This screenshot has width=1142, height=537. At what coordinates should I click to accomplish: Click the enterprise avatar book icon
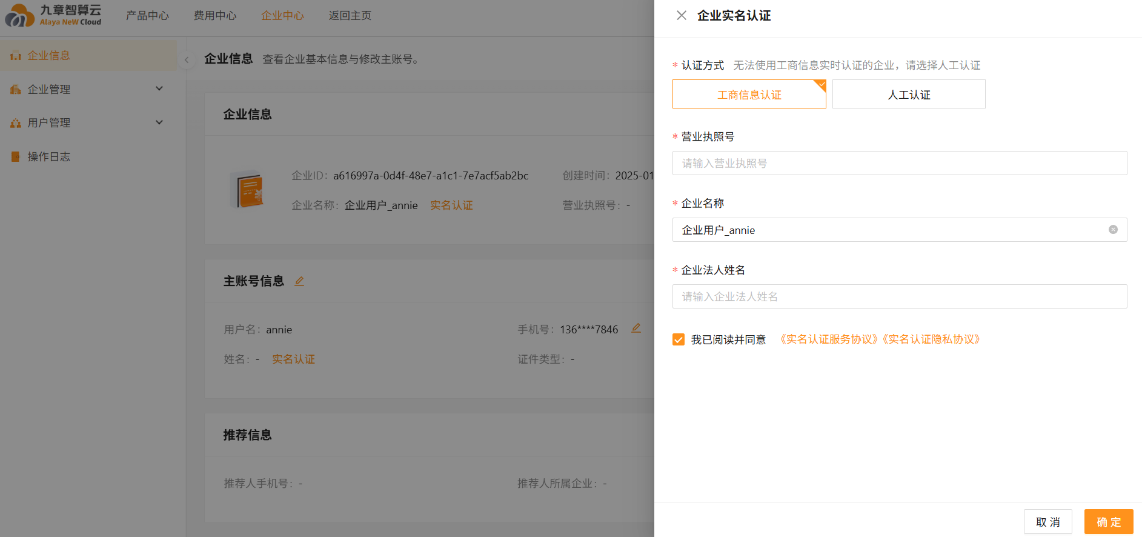click(x=249, y=190)
